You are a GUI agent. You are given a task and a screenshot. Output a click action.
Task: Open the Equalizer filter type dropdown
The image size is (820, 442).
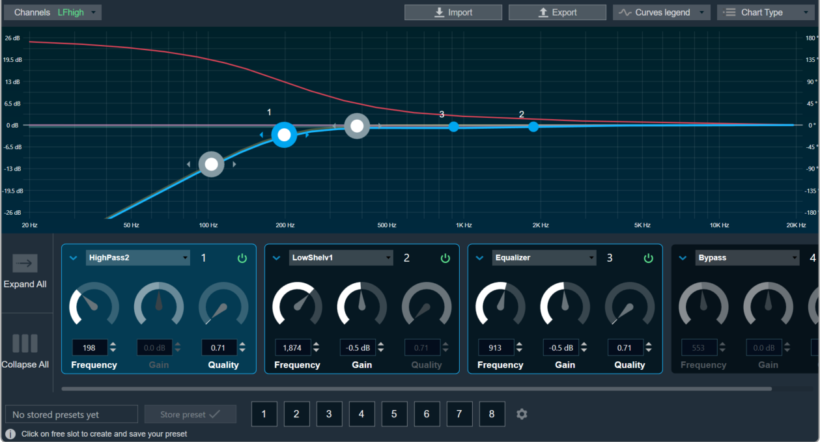[x=544, y=258]
